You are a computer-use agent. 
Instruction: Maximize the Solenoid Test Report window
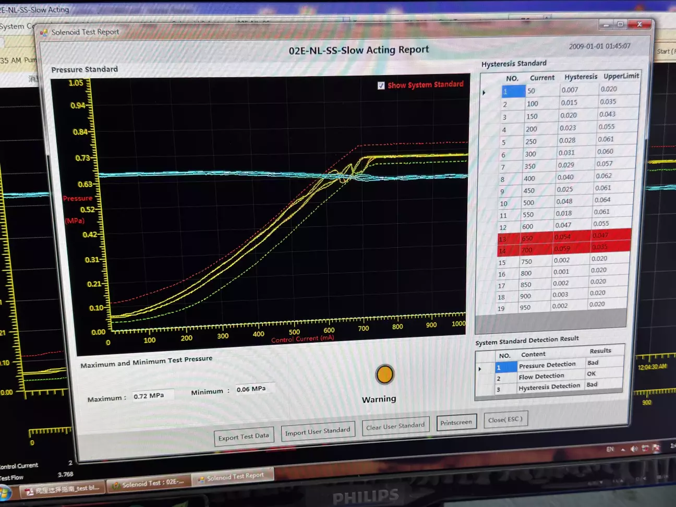(620, 25)
